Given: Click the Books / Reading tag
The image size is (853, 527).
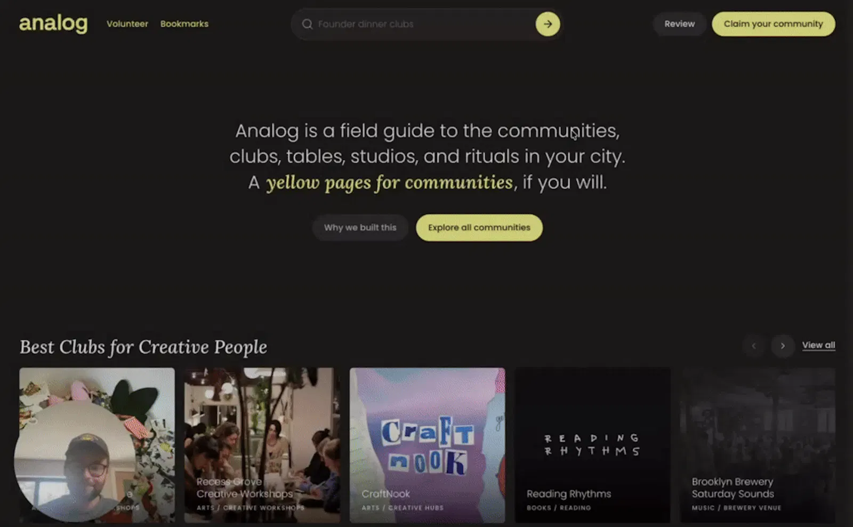Looking at the screenshot, I should [x=559, y=508].
